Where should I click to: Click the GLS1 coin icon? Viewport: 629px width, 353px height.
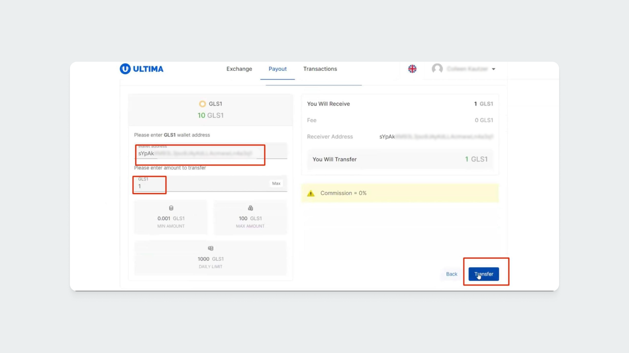click(202, 104)
